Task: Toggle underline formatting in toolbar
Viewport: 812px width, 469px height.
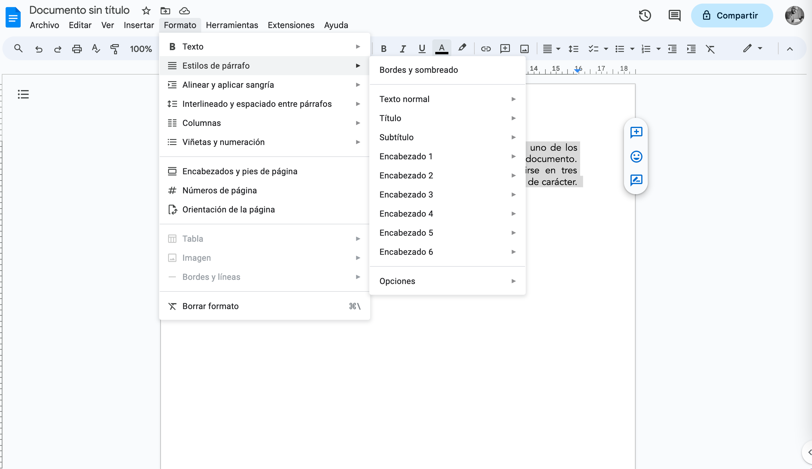Action: (x=422, y=49)
